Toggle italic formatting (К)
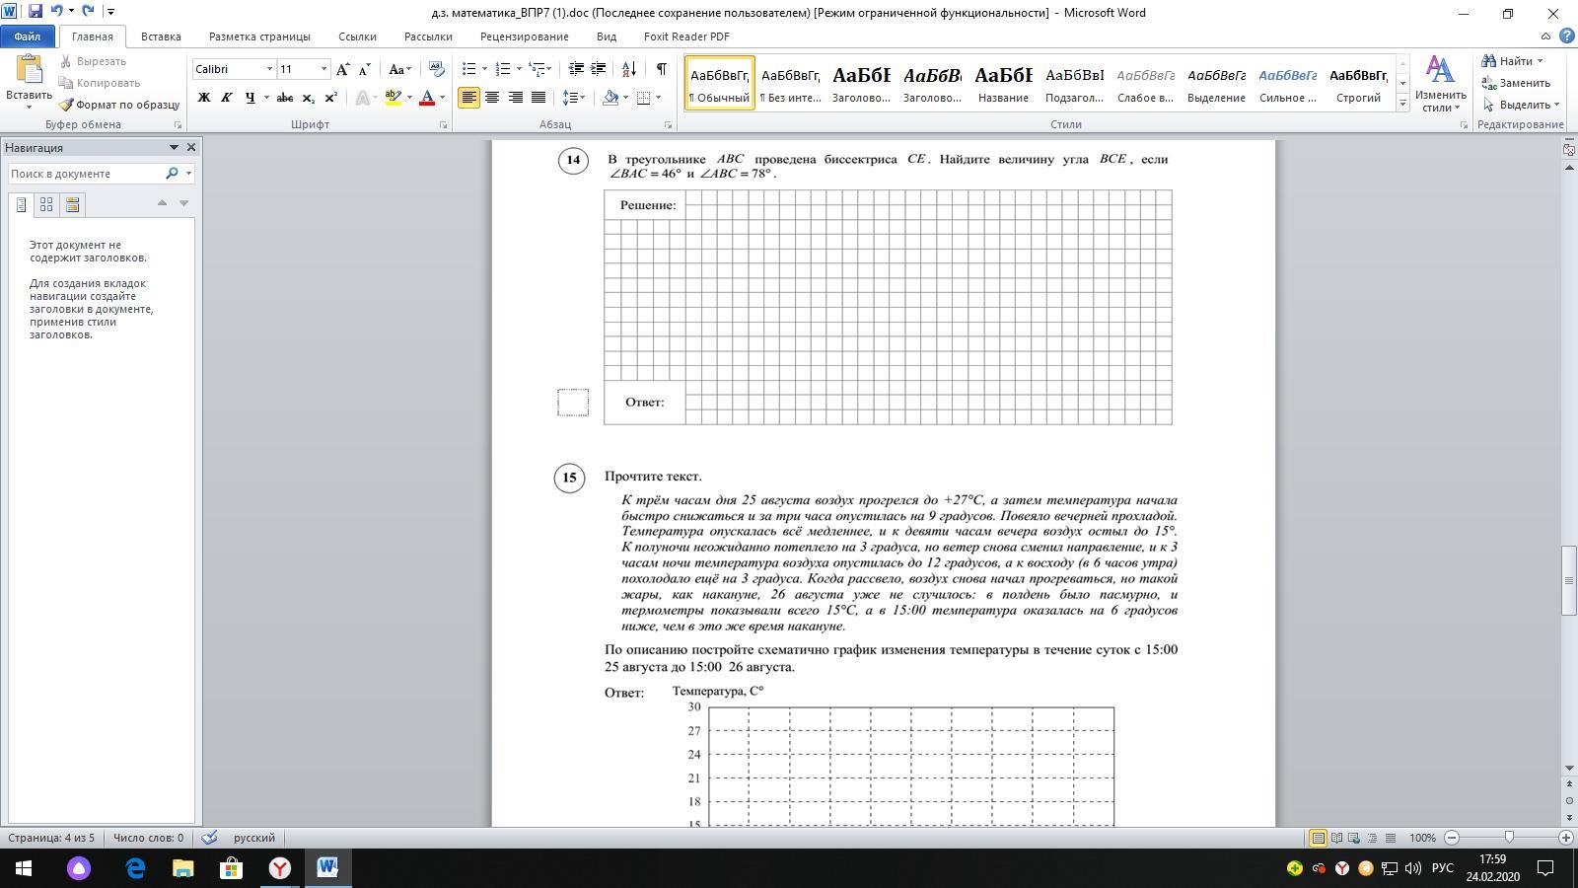The height and width of the screenshot is (888, 1578). tap(226, 98)
